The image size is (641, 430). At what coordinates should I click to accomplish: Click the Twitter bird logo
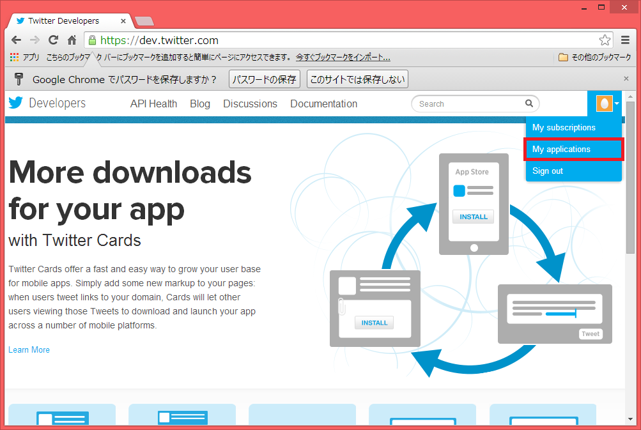click(15, 103)
